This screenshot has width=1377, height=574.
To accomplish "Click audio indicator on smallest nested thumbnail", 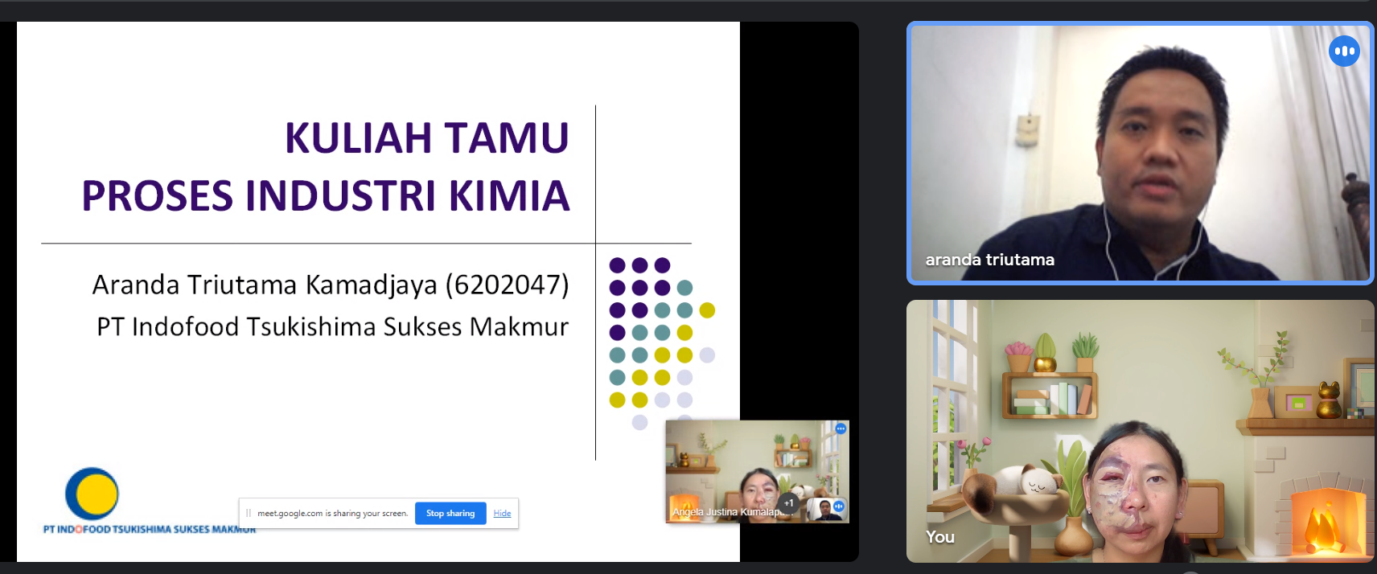I will pos(839,506).
